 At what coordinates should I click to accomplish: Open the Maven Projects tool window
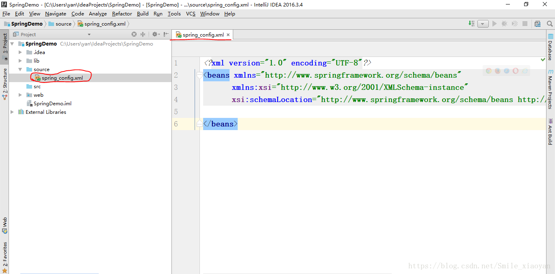click(551, 89)
